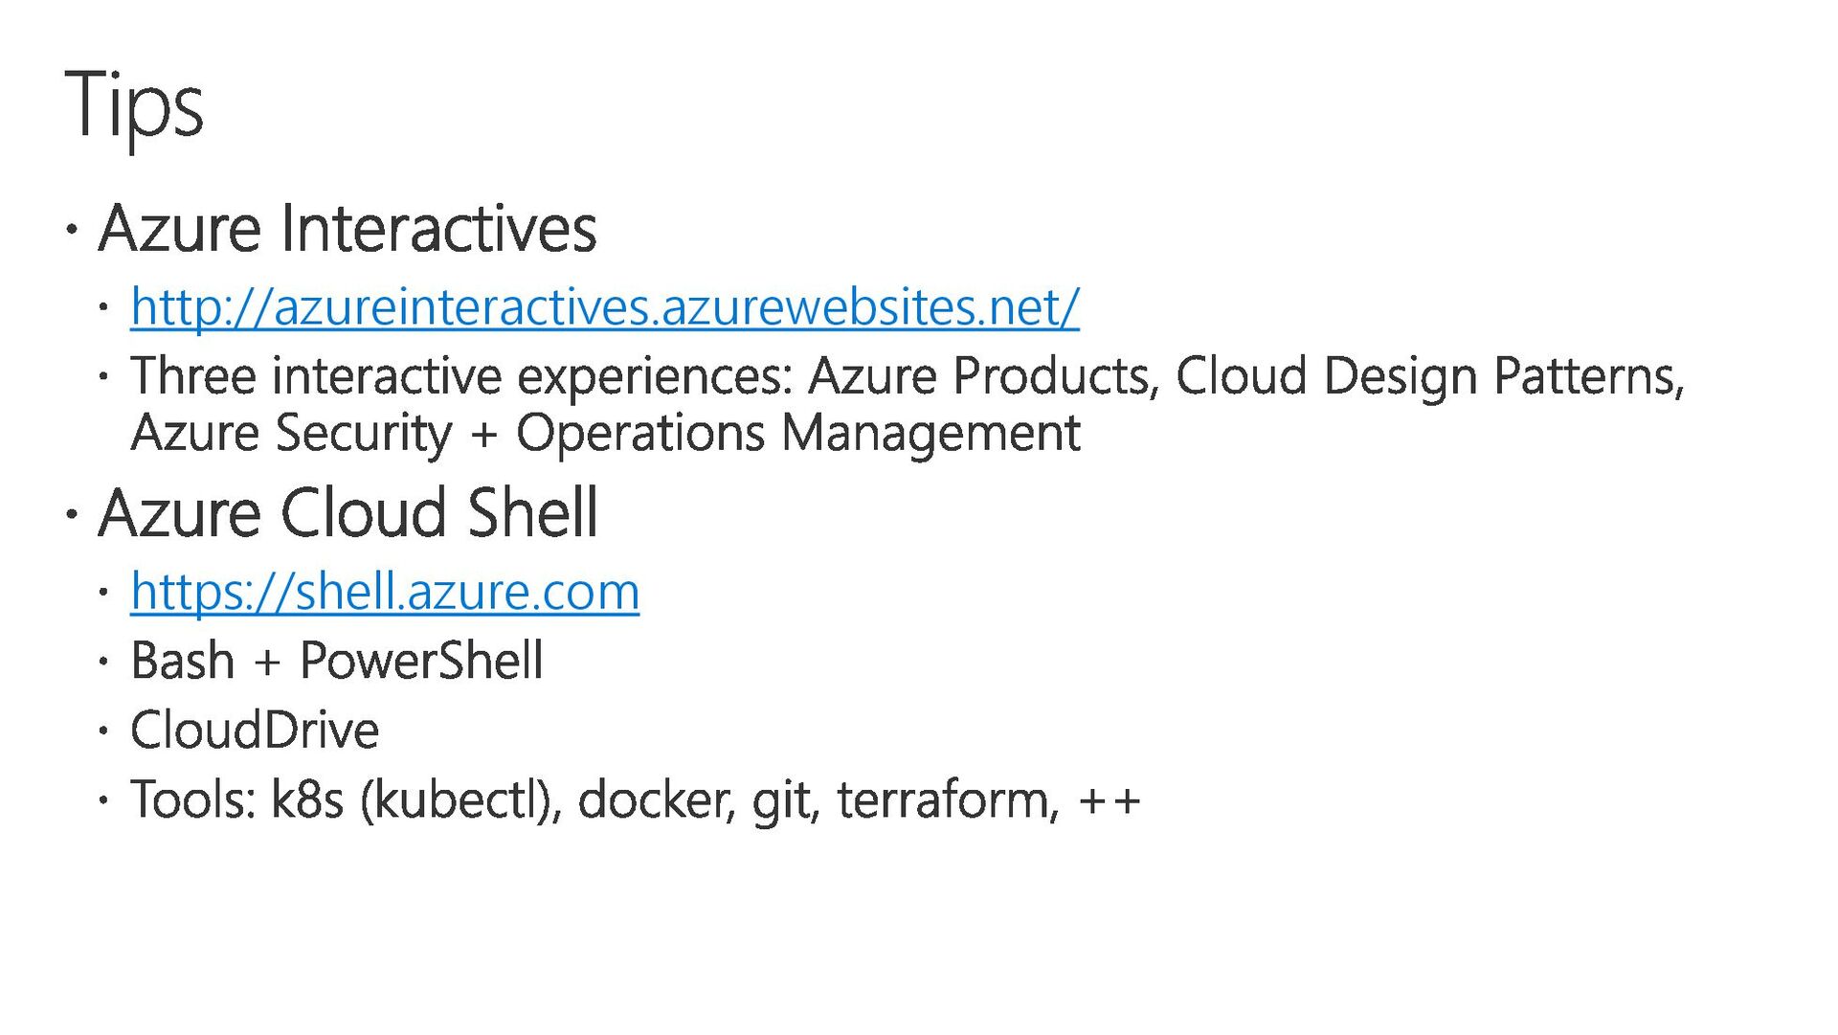Click "k8s (kubectl)" in the tools list
The image size is (1838, 1035).
pos(415,799)
